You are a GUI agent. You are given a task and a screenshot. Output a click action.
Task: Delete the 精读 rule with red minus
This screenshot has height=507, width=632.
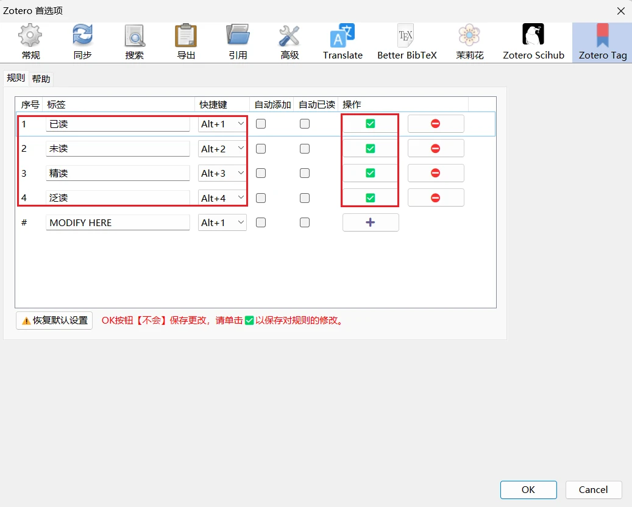pyautogui.click(x=436, y=173)
